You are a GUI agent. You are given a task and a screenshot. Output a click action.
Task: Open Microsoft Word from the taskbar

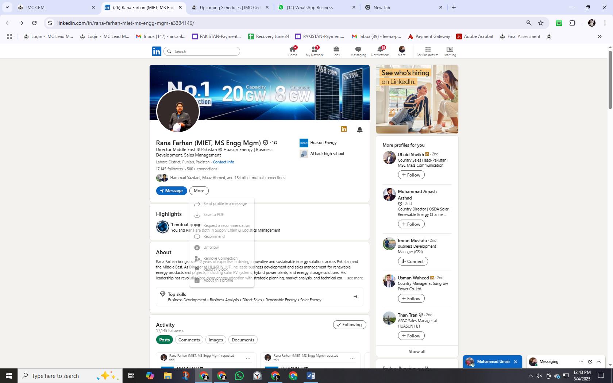click(311, 376)
